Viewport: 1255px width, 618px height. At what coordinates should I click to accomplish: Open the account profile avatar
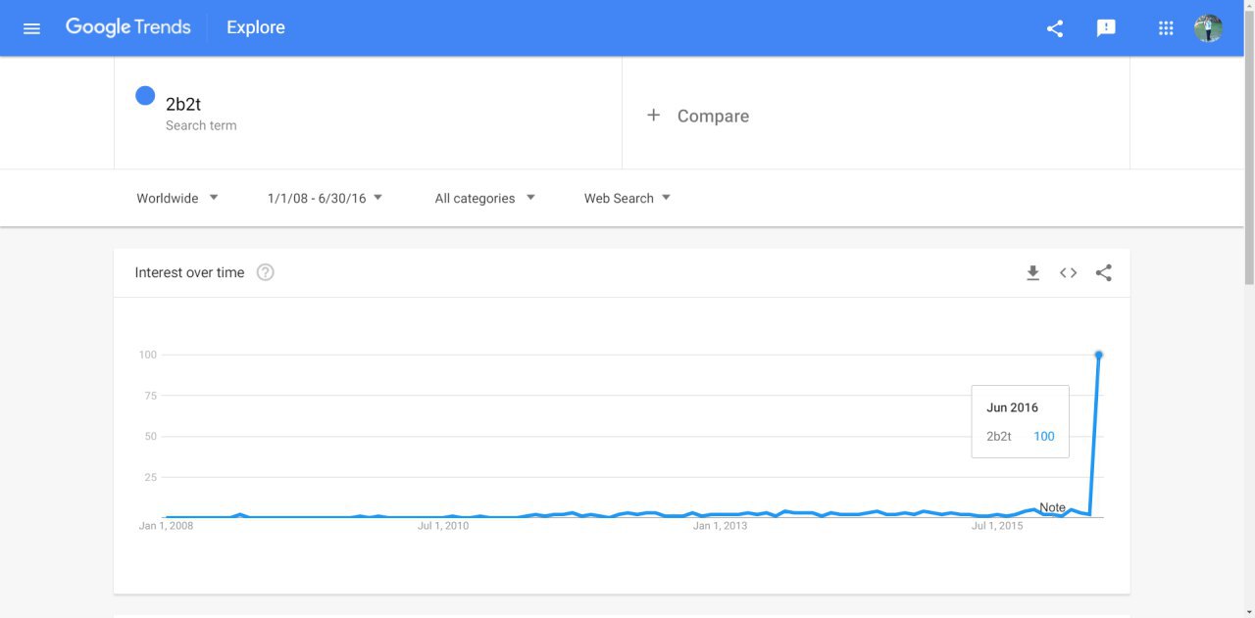(1208, 28)
